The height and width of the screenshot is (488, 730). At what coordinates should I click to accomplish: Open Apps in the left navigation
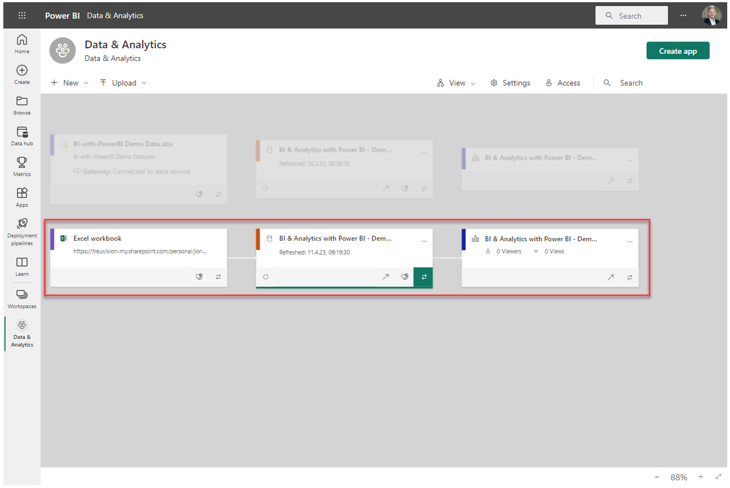[x=22, y=197]
